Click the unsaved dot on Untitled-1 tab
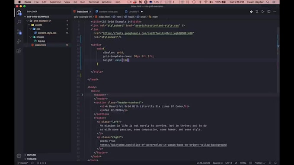This screenshot has width=294, height=165. [142, 12]
